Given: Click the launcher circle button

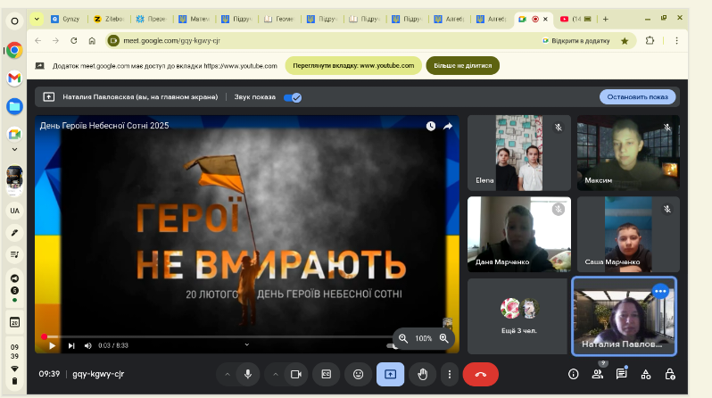Looking at the screenshot, I should click(x=14, y=21).
